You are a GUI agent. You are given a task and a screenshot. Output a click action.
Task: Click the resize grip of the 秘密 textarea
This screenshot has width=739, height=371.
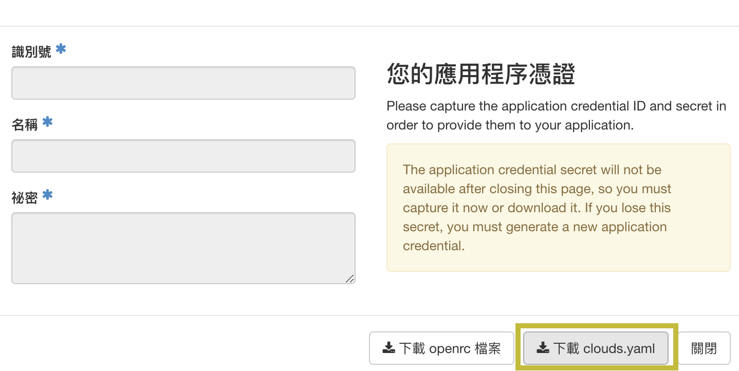(x=349, y=279)
